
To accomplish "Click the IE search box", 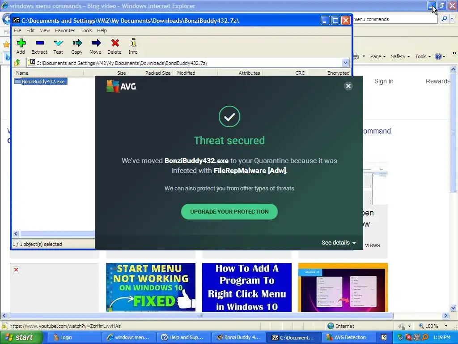I will point(395,19).
